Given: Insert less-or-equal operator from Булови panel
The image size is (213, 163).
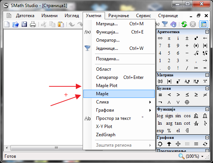Looking at the screenshot, I should 187,95.
